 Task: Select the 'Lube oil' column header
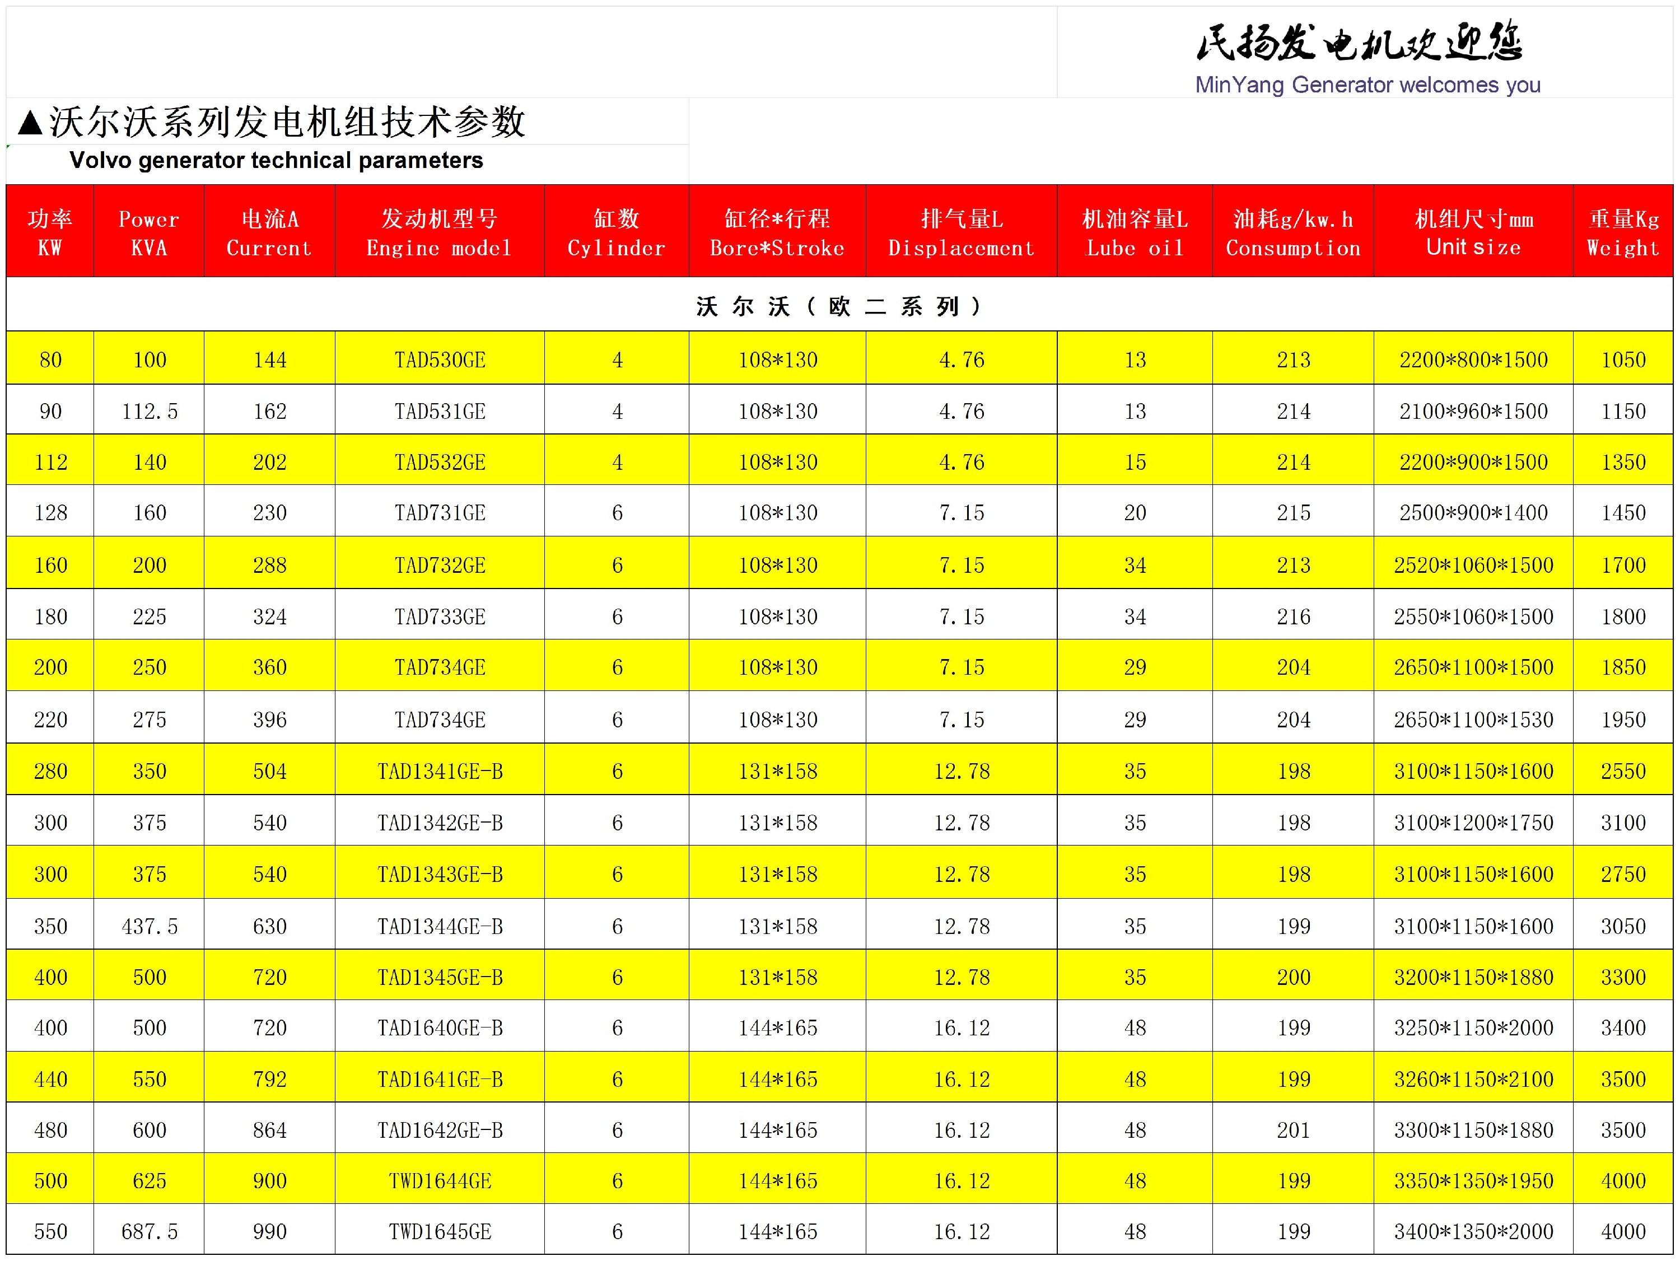(1135, 231)
